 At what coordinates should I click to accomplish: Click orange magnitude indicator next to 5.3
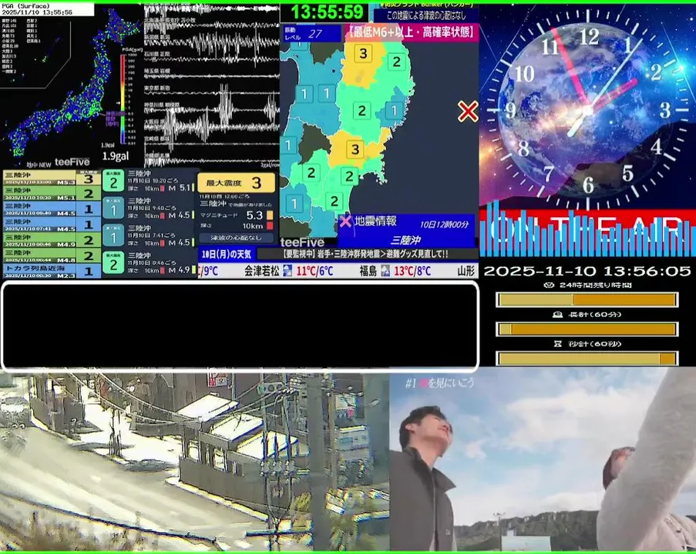click(x=270, y=215)
